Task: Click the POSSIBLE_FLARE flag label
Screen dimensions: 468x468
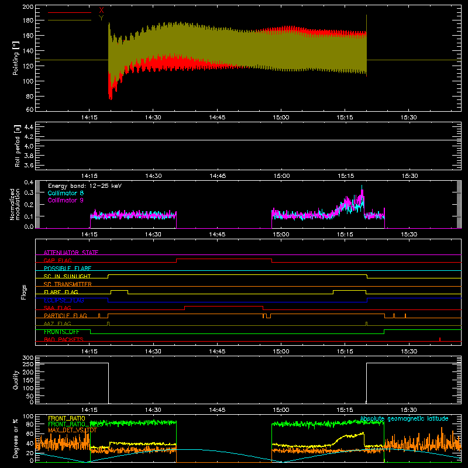Action: click(x=67, y=269)
